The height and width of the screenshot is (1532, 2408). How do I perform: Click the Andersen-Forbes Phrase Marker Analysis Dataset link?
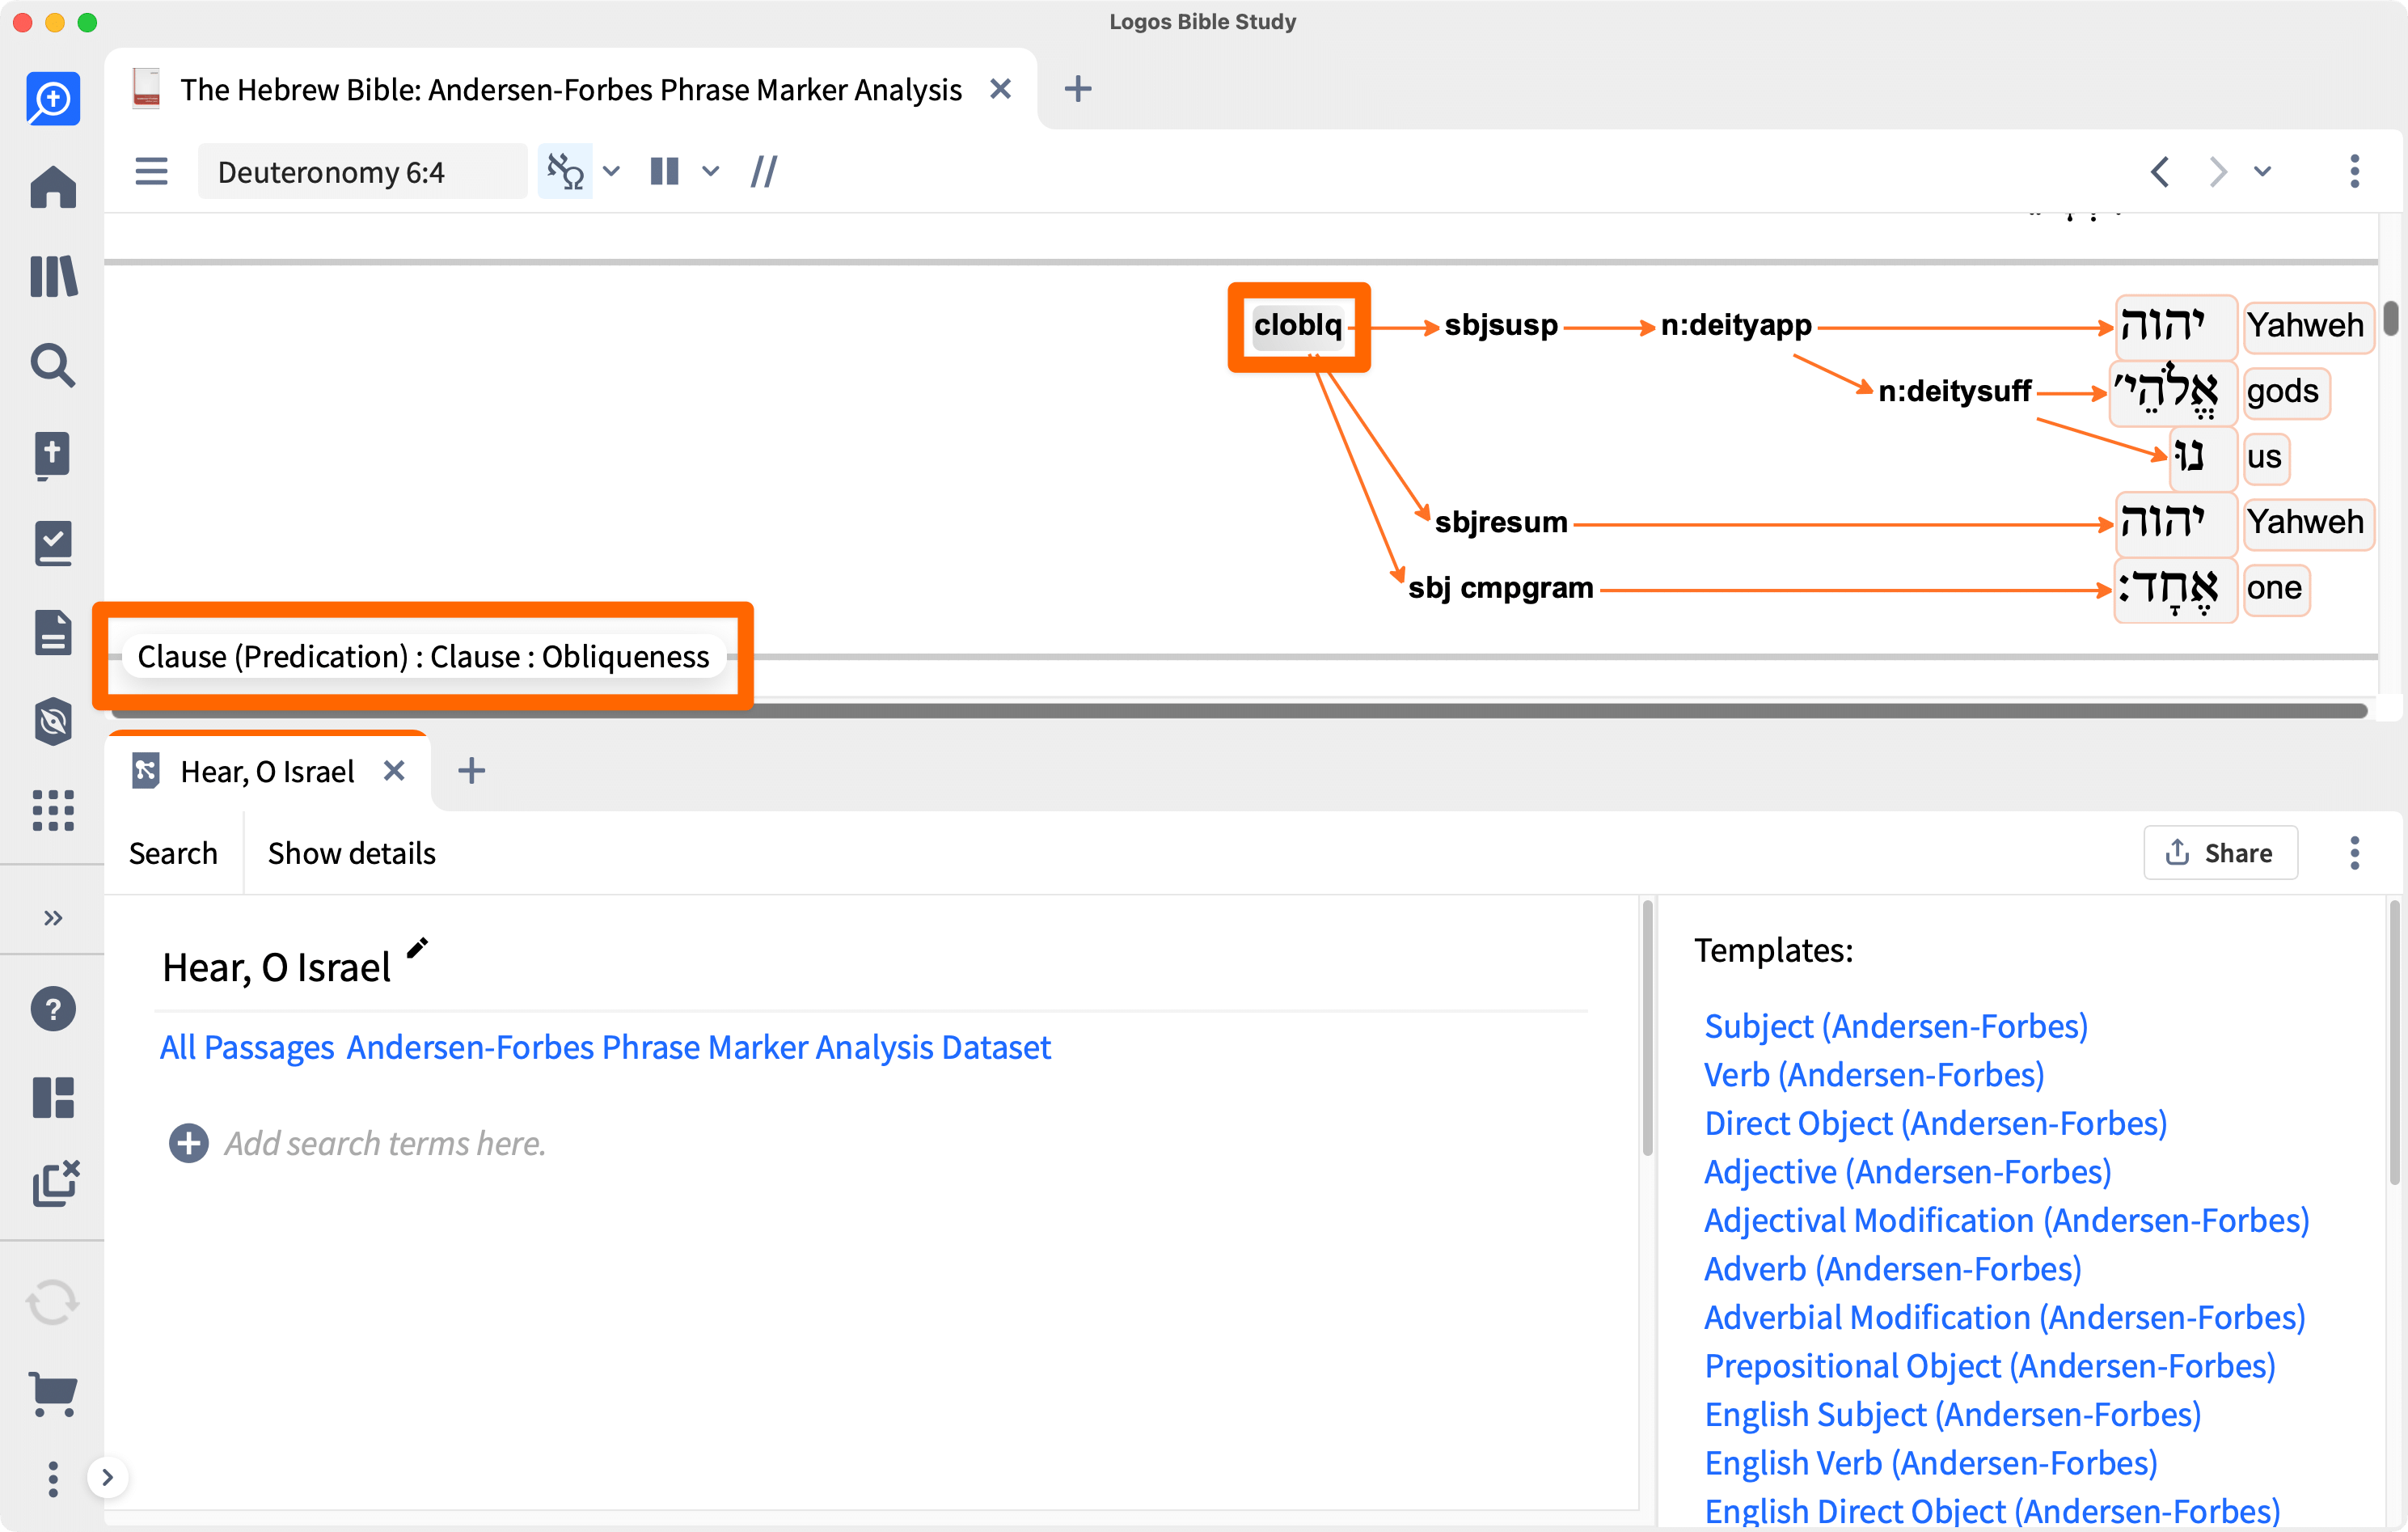click(x=698, y=1047)
